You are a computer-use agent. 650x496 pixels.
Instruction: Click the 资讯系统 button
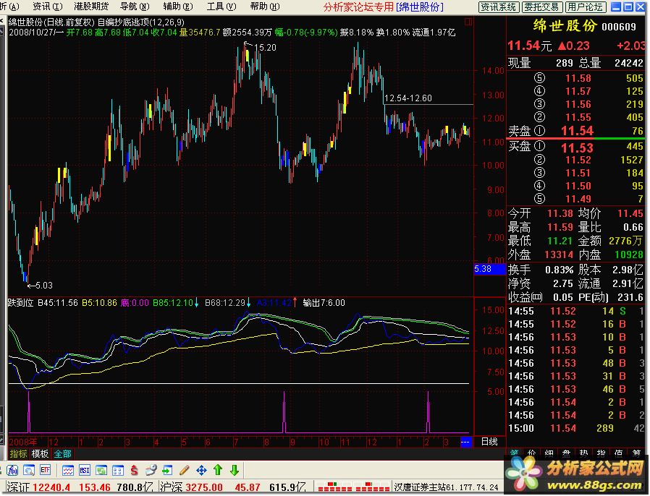click(499, 7)
